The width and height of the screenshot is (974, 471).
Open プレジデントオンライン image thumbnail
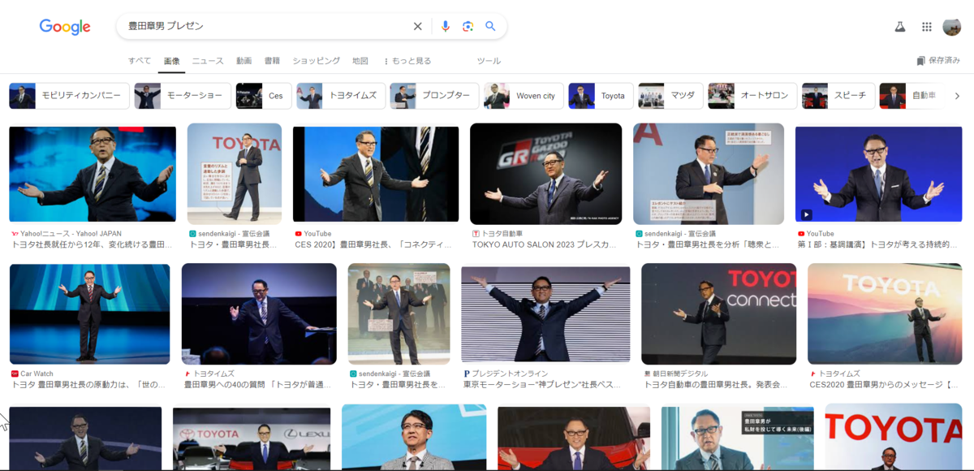[545, 314]
